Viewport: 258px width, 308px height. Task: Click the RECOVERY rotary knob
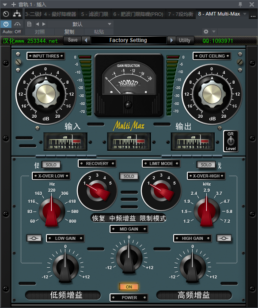(97, 191)
